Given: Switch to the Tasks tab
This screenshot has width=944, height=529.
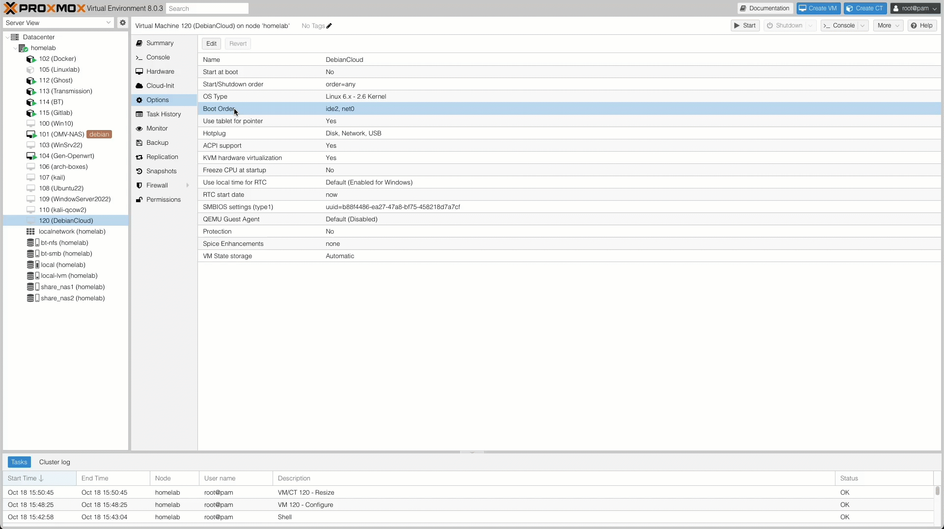Looking at the screenshot, I should 19,462.
